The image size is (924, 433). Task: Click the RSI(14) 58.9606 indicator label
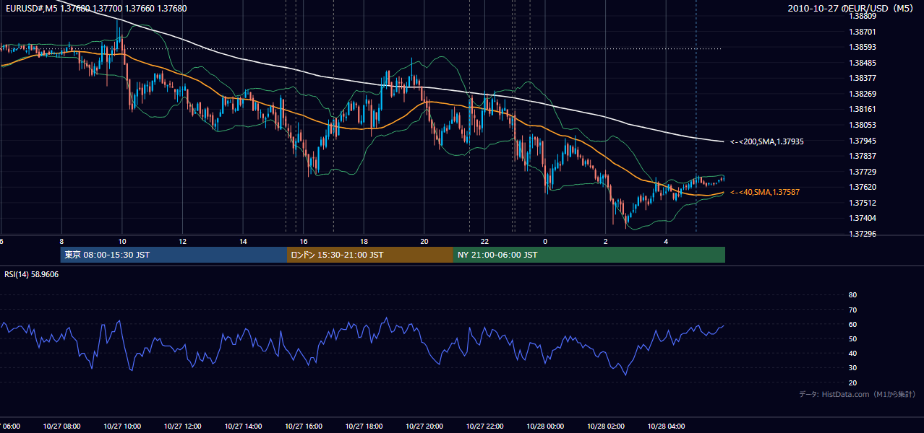point(31,274)
